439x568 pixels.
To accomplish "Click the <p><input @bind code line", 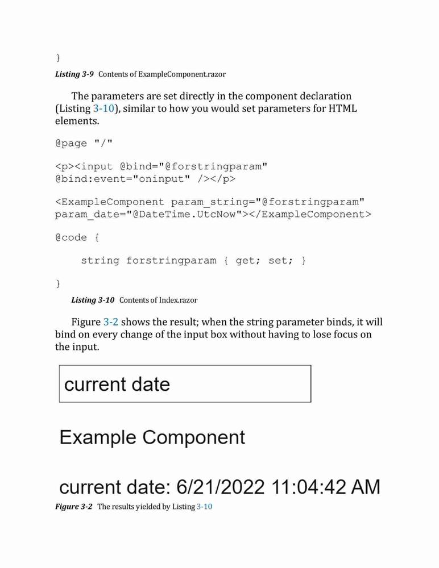I will (161, 166).
